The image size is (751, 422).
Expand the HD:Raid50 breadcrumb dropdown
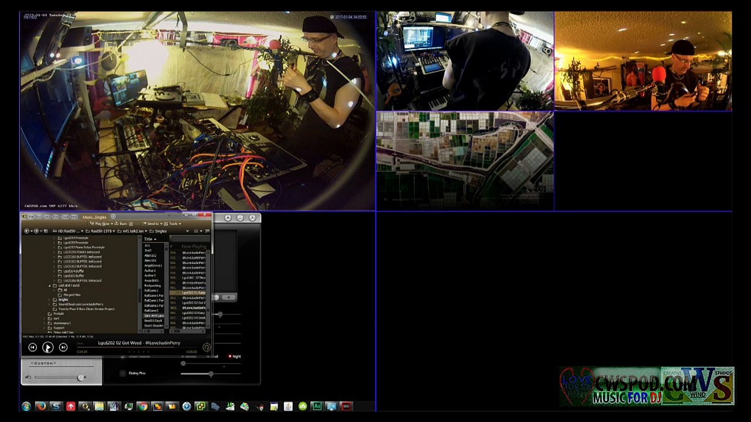pyautogui.click(x=82, y=231)
